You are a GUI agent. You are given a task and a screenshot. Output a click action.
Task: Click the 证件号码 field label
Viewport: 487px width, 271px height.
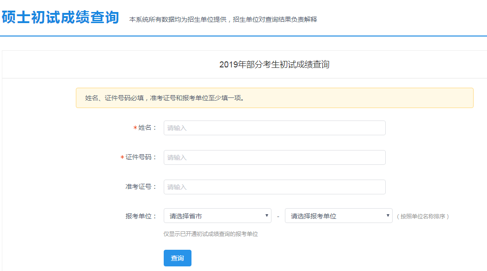(141, 157)
